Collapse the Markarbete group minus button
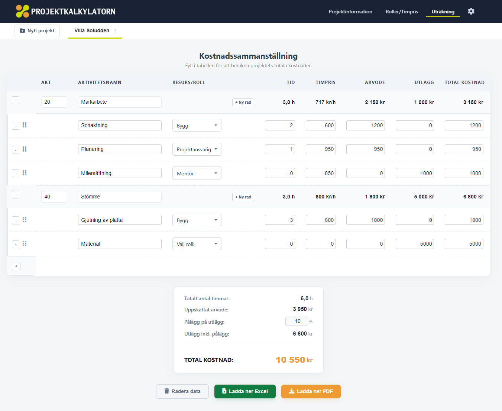 tap(16, 100)
